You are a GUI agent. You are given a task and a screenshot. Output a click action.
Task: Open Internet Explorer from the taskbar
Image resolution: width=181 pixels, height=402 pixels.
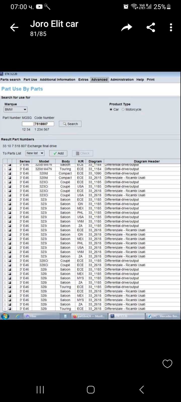pyautogui.click(x=18, y=316)
